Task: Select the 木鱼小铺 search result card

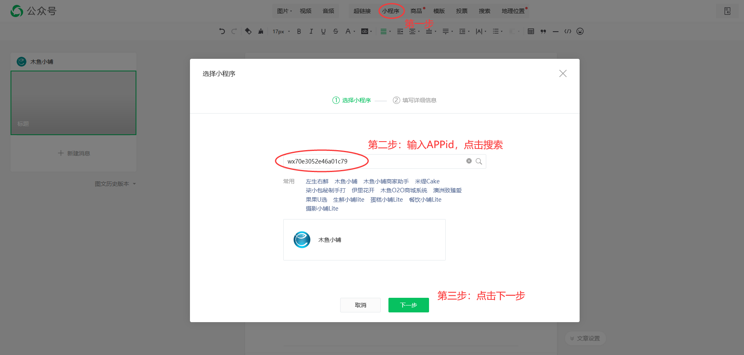Action: (x=364, y=240)
